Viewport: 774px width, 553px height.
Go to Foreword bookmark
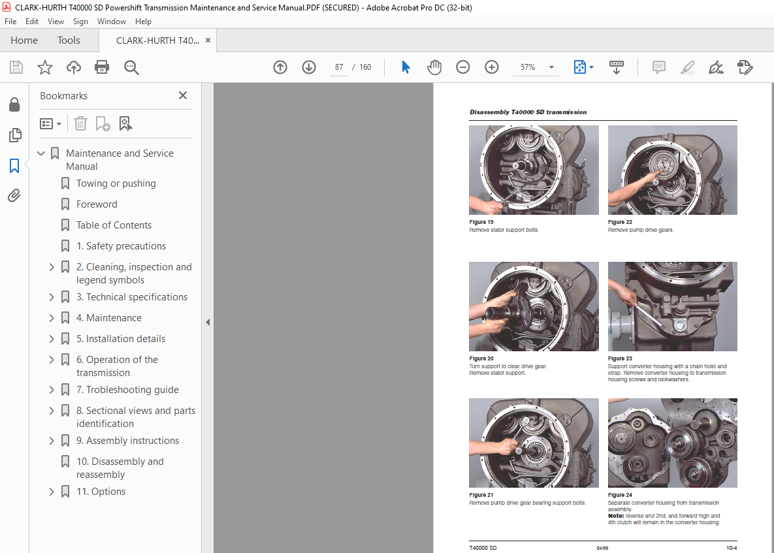pyautogui.click(x=97, y=204)
